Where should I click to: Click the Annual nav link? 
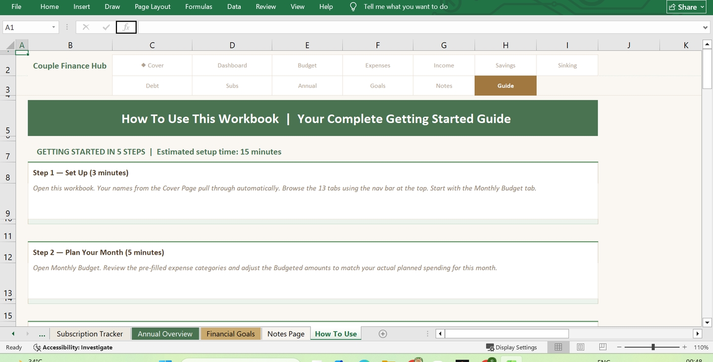[x=307, y=86]
